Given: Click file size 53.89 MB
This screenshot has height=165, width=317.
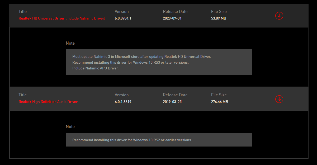Looking at the screenshot, I should 219,18.
